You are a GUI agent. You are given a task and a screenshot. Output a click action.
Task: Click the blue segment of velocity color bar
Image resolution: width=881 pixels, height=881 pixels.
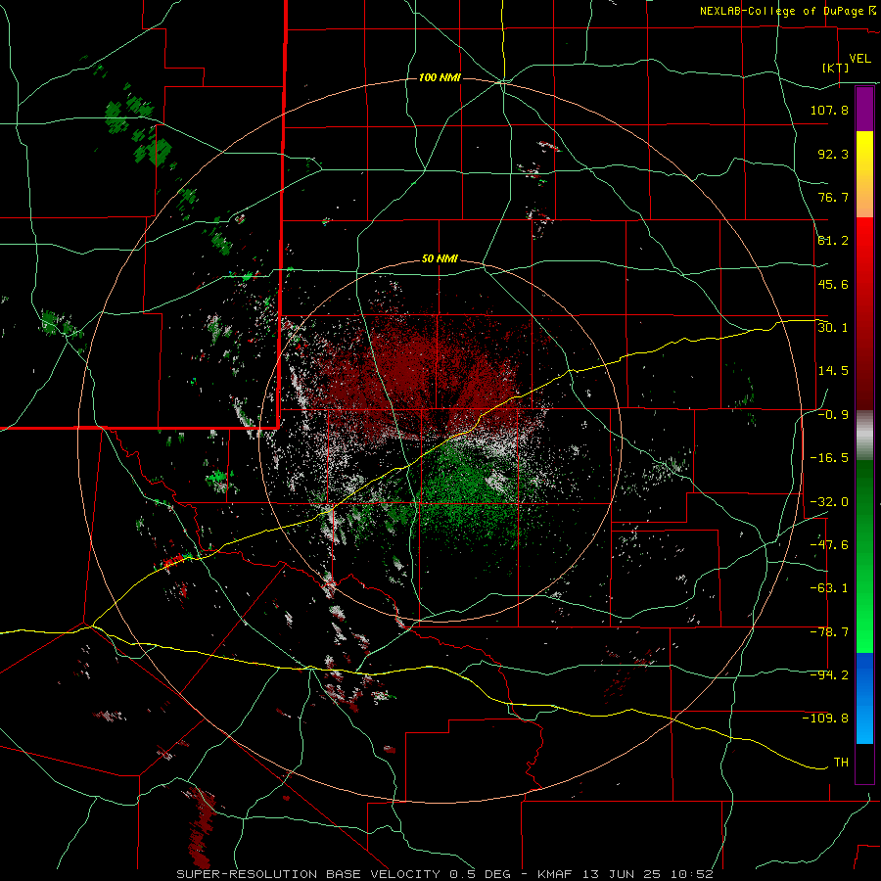point(864,698)
